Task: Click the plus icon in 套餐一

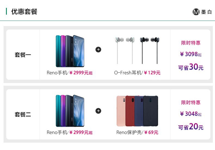Action: [x=98, y=49]
